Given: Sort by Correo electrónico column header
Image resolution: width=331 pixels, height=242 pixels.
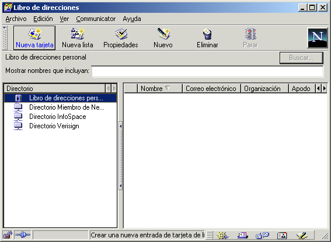Looking at the screenshot, I should (211, 89).
